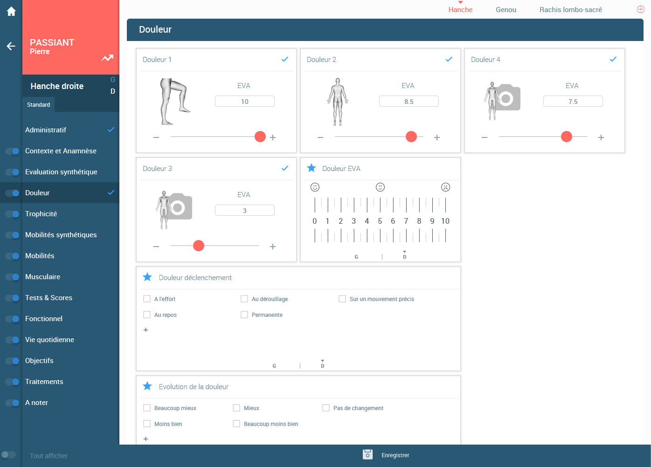Click the Douleur EVA star icon
Screen dimensions: 651x467
(312, 168)
